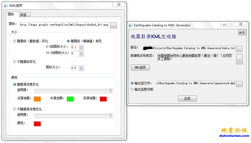Viewport: 251px width, 143px height.
Task: Increase 图标大小 0.5 spinner value
Action: tap(81, 67)
